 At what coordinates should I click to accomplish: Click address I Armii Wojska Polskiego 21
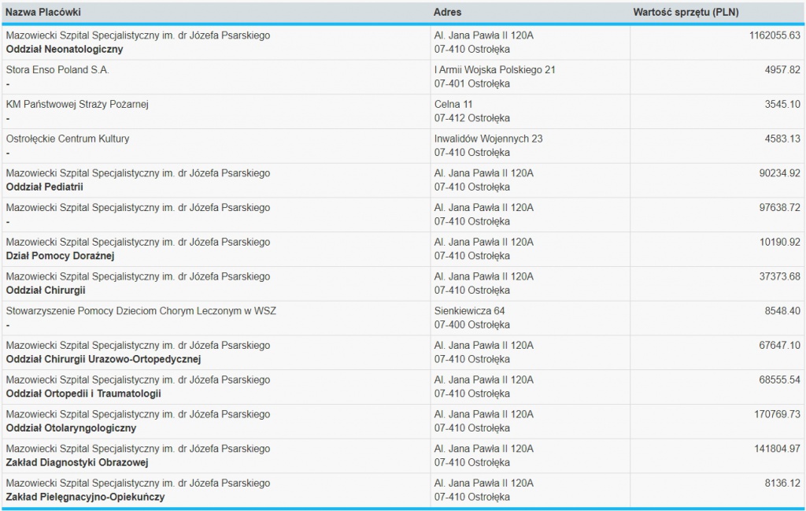[494, 70]
